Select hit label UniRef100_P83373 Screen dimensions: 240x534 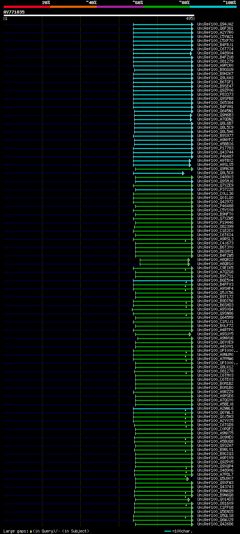(215, 95)
